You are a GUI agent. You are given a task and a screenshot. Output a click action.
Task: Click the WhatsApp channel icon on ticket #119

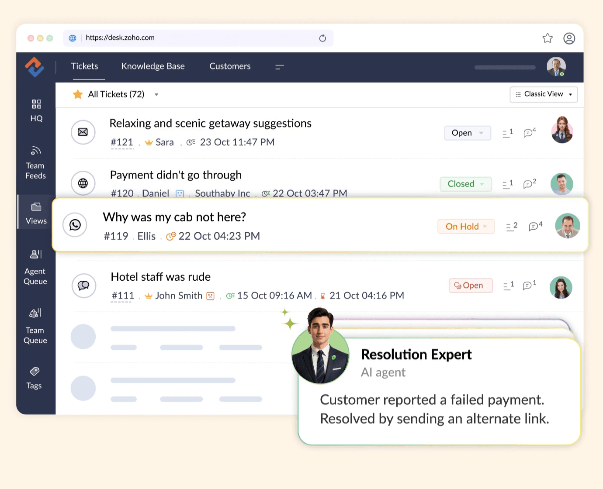(75, 225)
